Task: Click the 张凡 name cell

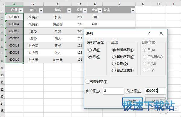Action: pyautogui.click(x=58, y=53)
